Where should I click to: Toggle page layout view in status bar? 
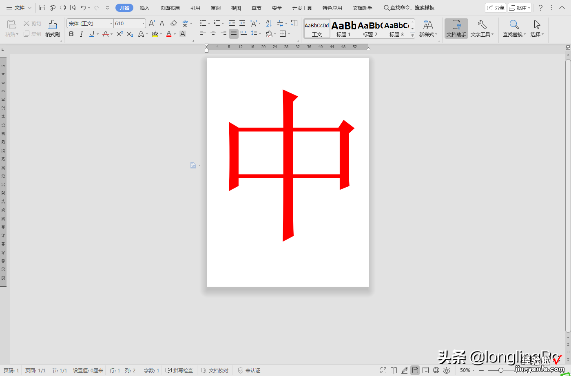click(x=415, y=370)
